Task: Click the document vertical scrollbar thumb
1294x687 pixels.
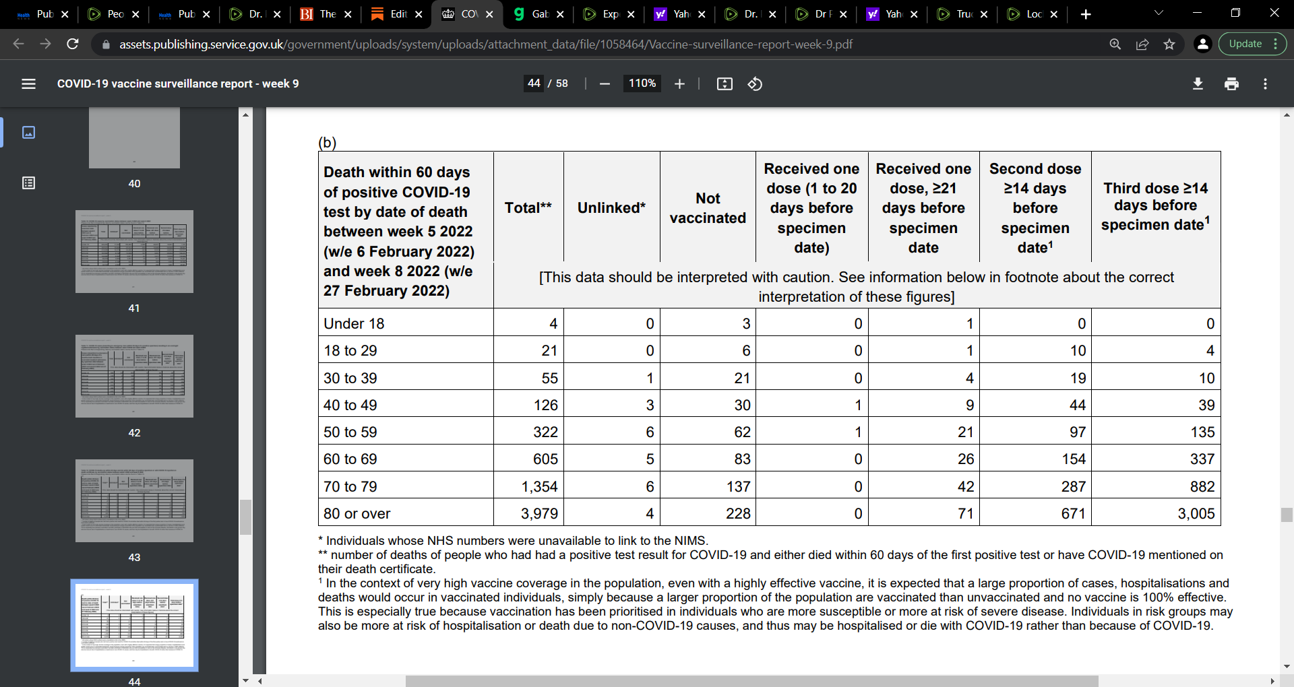Action: pos(1287,515)
